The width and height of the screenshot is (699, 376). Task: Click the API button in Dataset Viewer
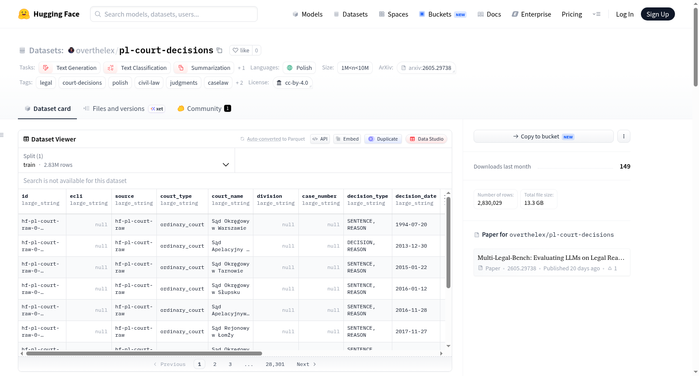(320, 139)
